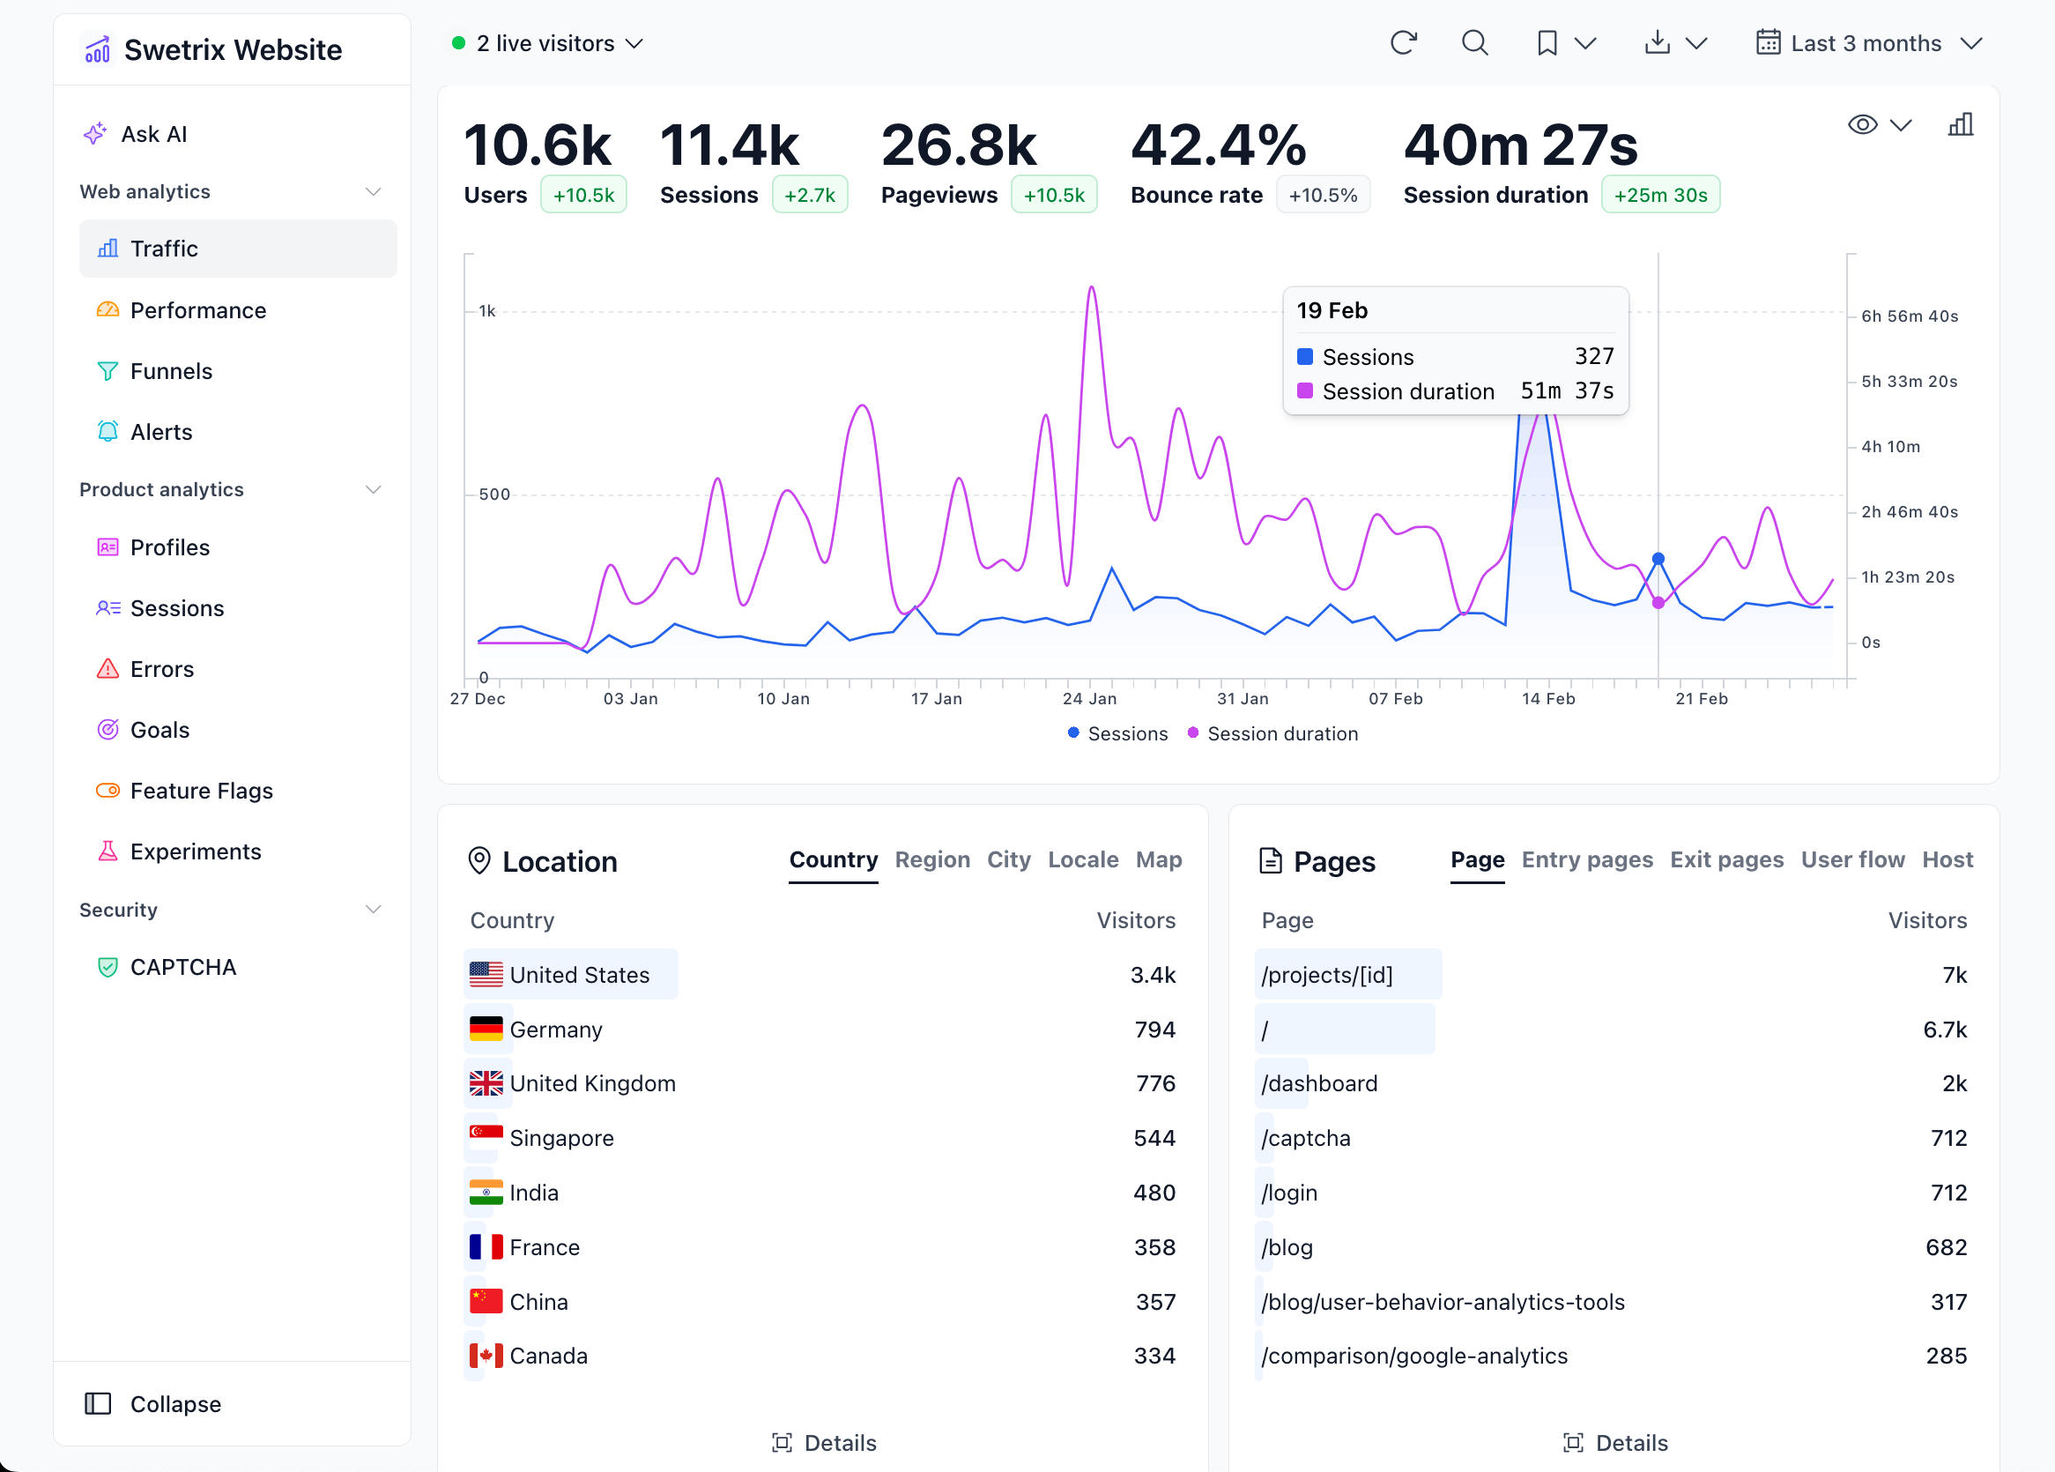The height and width of the screenshot is (1472, 2055).
Task: Open Performance from the sidebar
Action: click(x=238, y=310)
